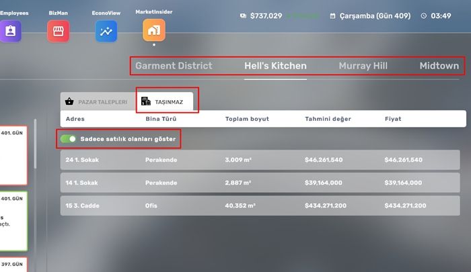Open the 24 1. Sokak property listing
471x272 pixels.
tap(262, 160)
